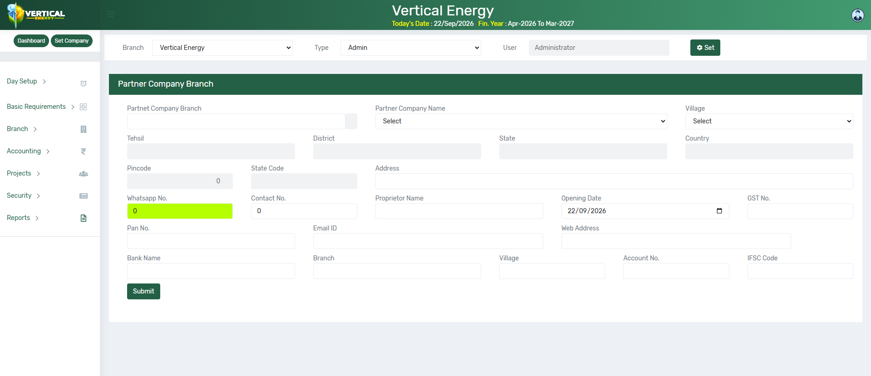Click the Web Address field

coord(676,241)
